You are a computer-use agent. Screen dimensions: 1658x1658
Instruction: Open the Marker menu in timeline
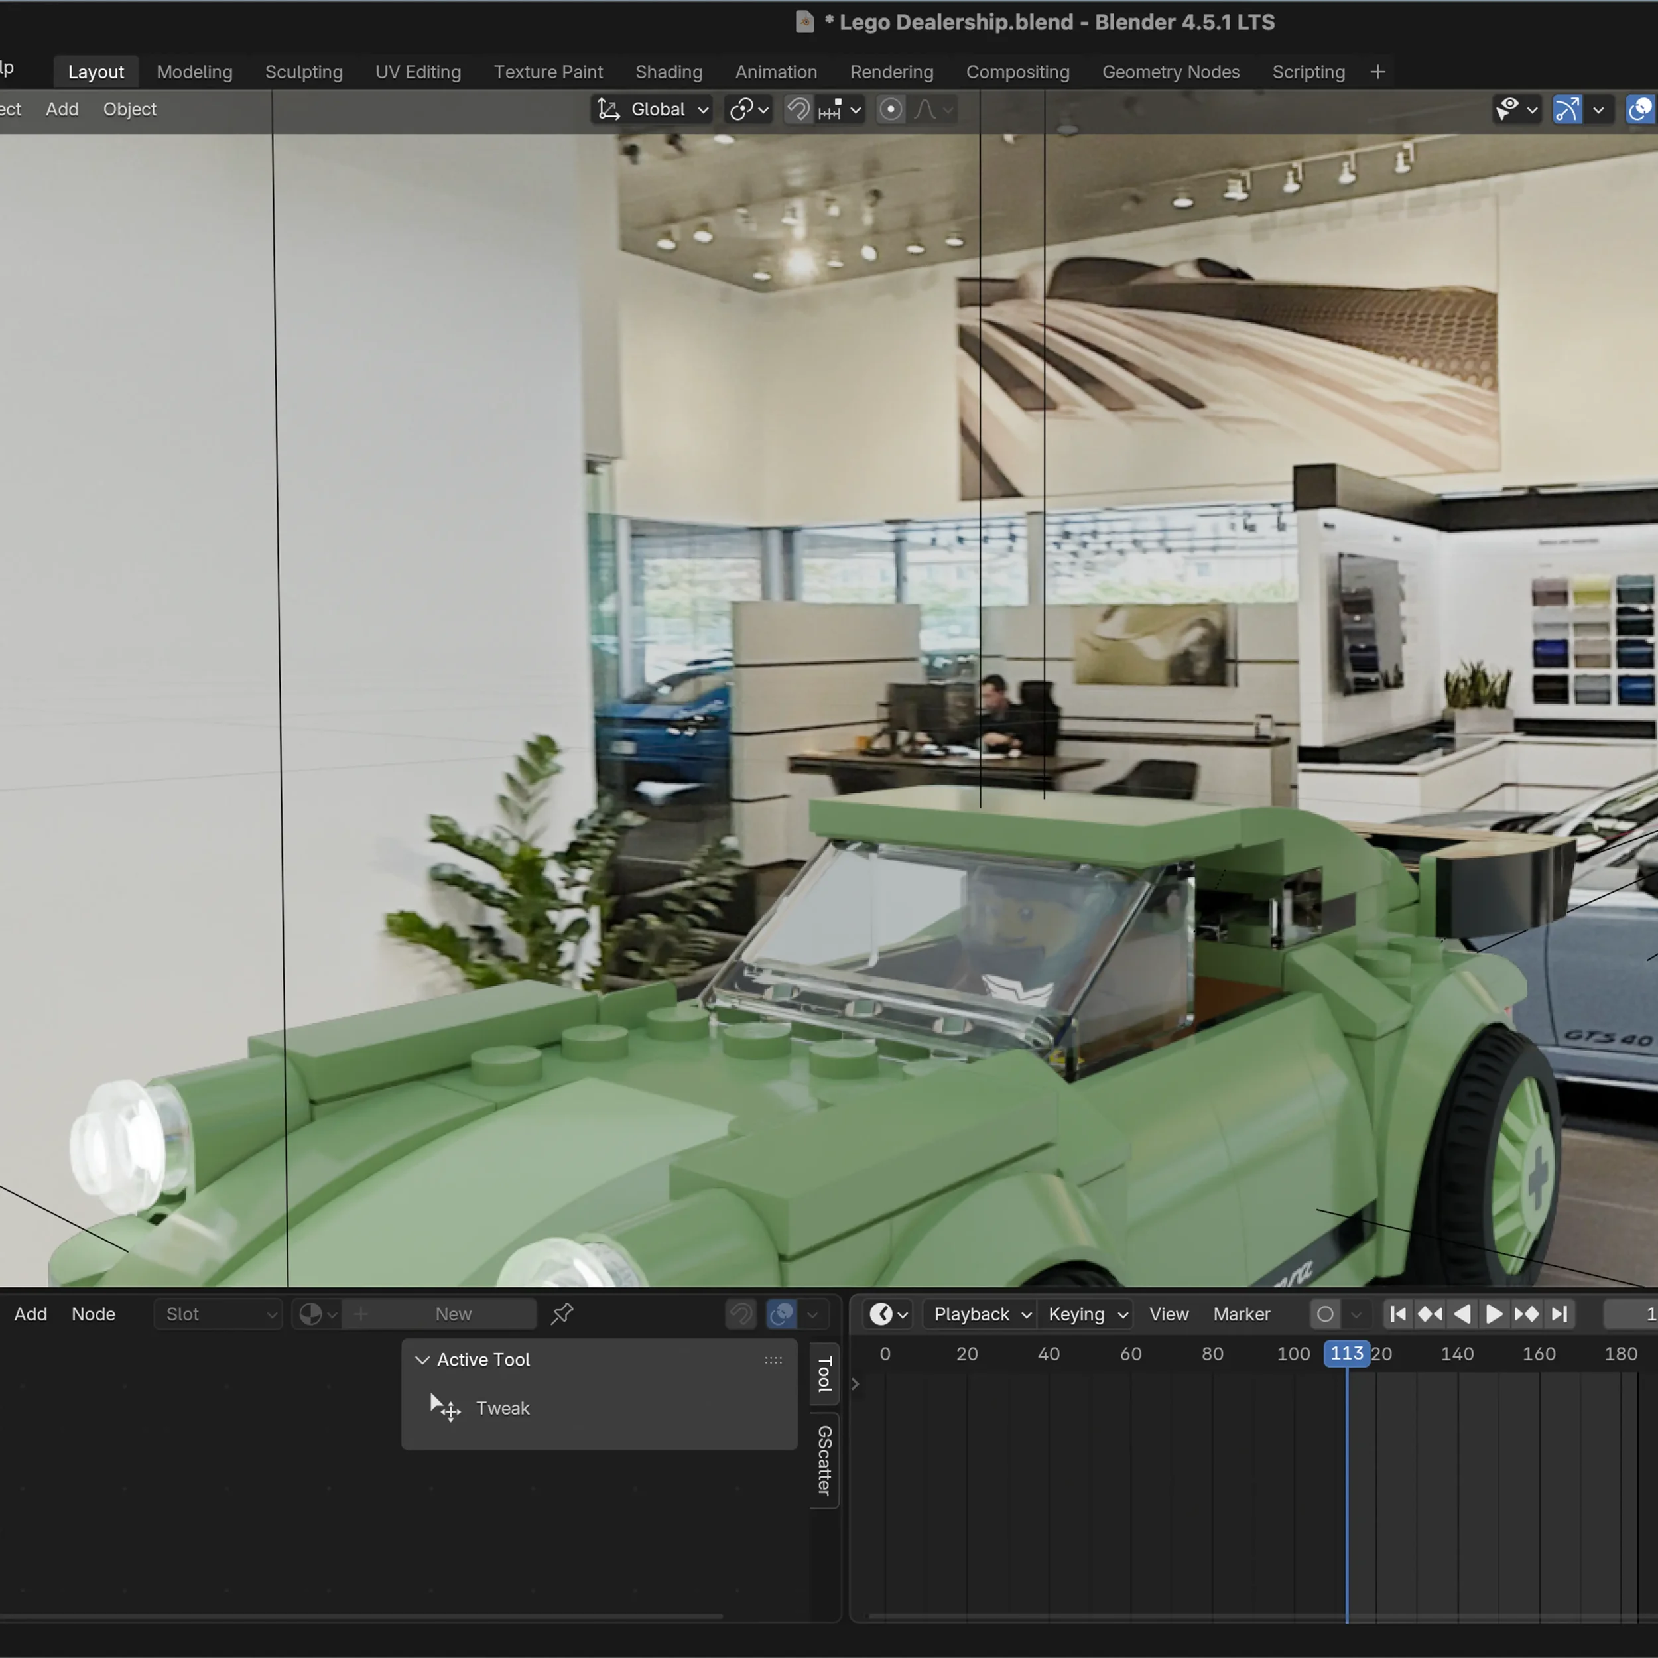coord(1241,1314)
